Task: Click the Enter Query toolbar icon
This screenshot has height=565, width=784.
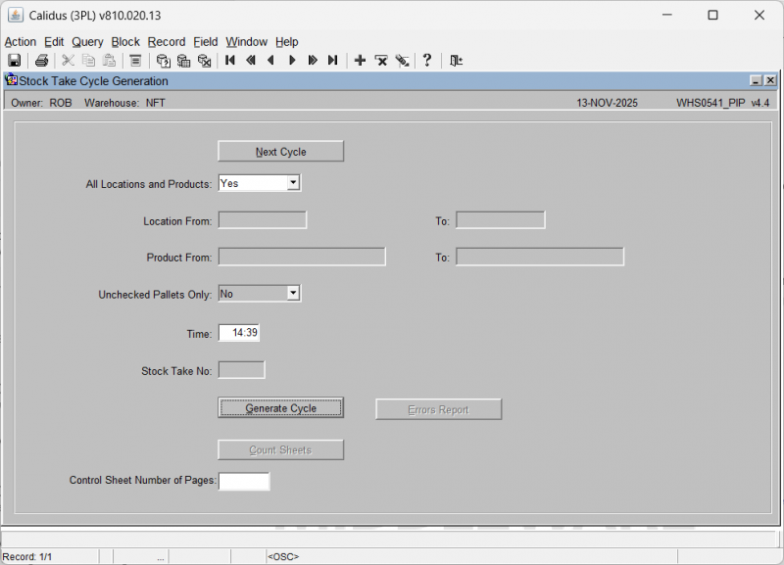Action: (x=164, y=61)
